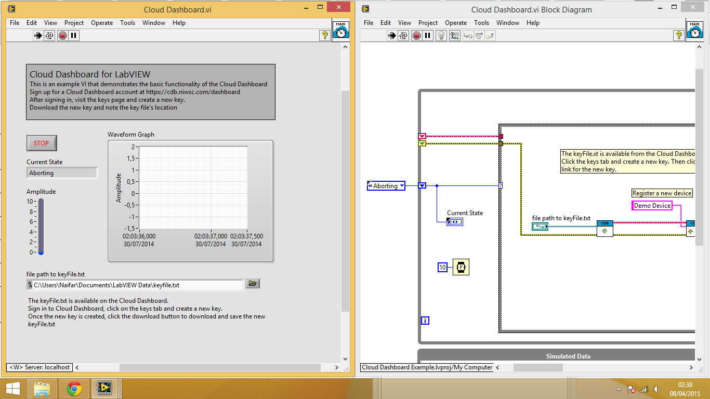The width and height of the screenshot is (710, 399).
Task: Show hidden system tray icons arrow
Action: tap(619, 389)
